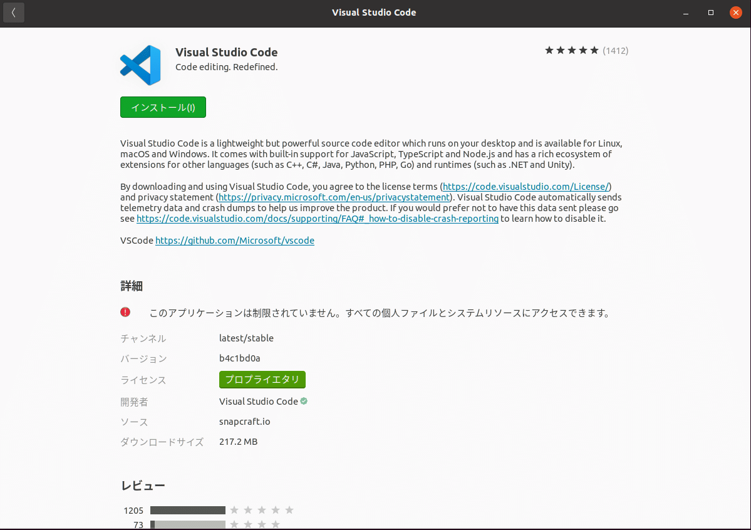Click the バージョン label
Image resolution: width=751 pixels, height=530 pixels.
click(143, 359)
